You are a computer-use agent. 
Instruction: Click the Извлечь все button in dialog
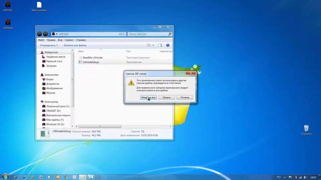tap(148, 97)
